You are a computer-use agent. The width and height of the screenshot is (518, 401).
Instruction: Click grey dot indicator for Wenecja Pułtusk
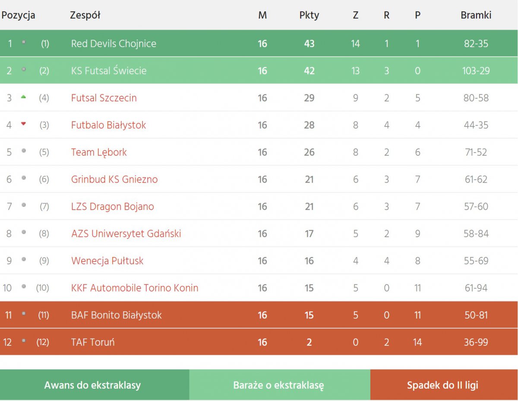tap(24, 259)
